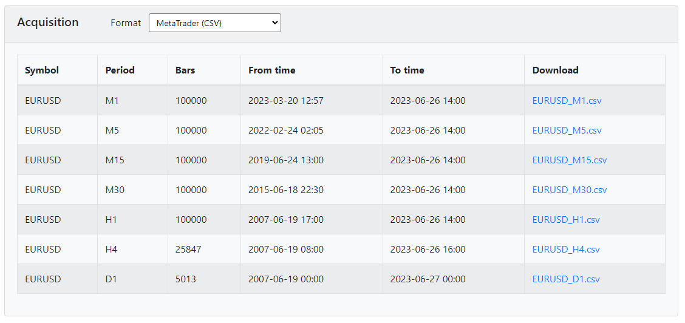
Task: Download the EURUSD_M5.csv file
Action: click(567, 131)
